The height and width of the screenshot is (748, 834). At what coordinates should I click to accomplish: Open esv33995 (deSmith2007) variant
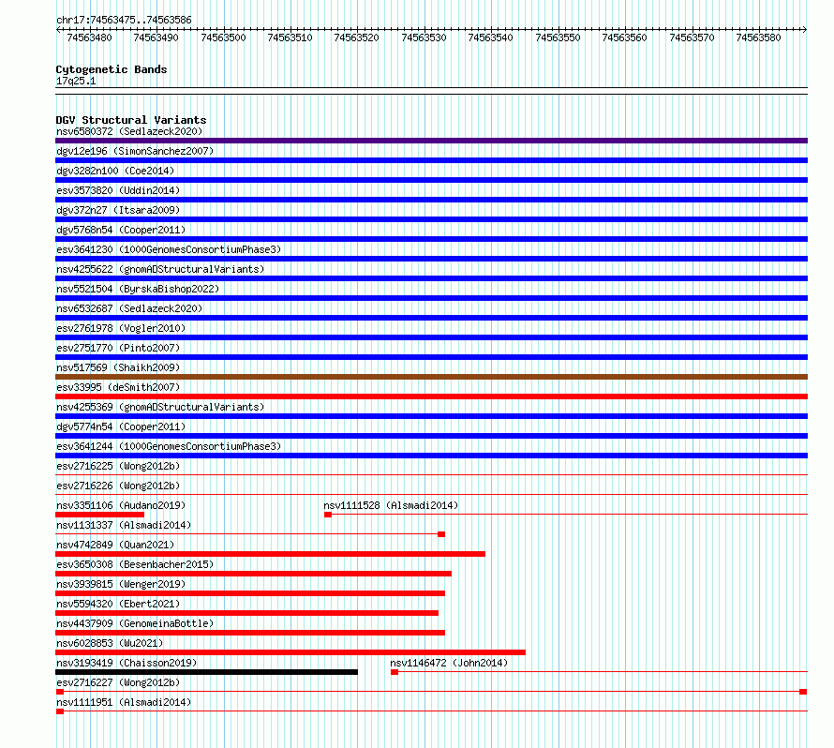point(118,387)
